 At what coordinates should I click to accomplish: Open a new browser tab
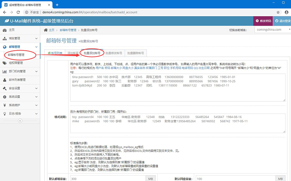point(57,4)
